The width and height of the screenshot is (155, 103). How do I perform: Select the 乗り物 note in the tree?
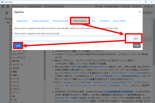pyautogui.click(x=16, y=61)
